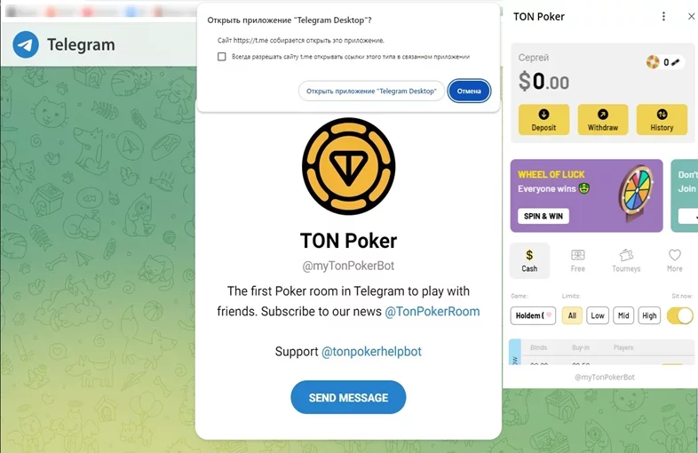The image size is (698, 453).
Task: Select the All limits filter
Action: (x=572, y=315)
